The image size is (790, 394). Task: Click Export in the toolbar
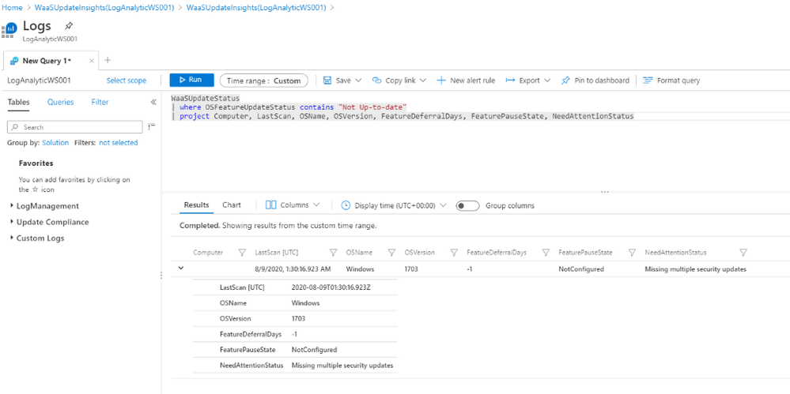(x=523, y=81)
